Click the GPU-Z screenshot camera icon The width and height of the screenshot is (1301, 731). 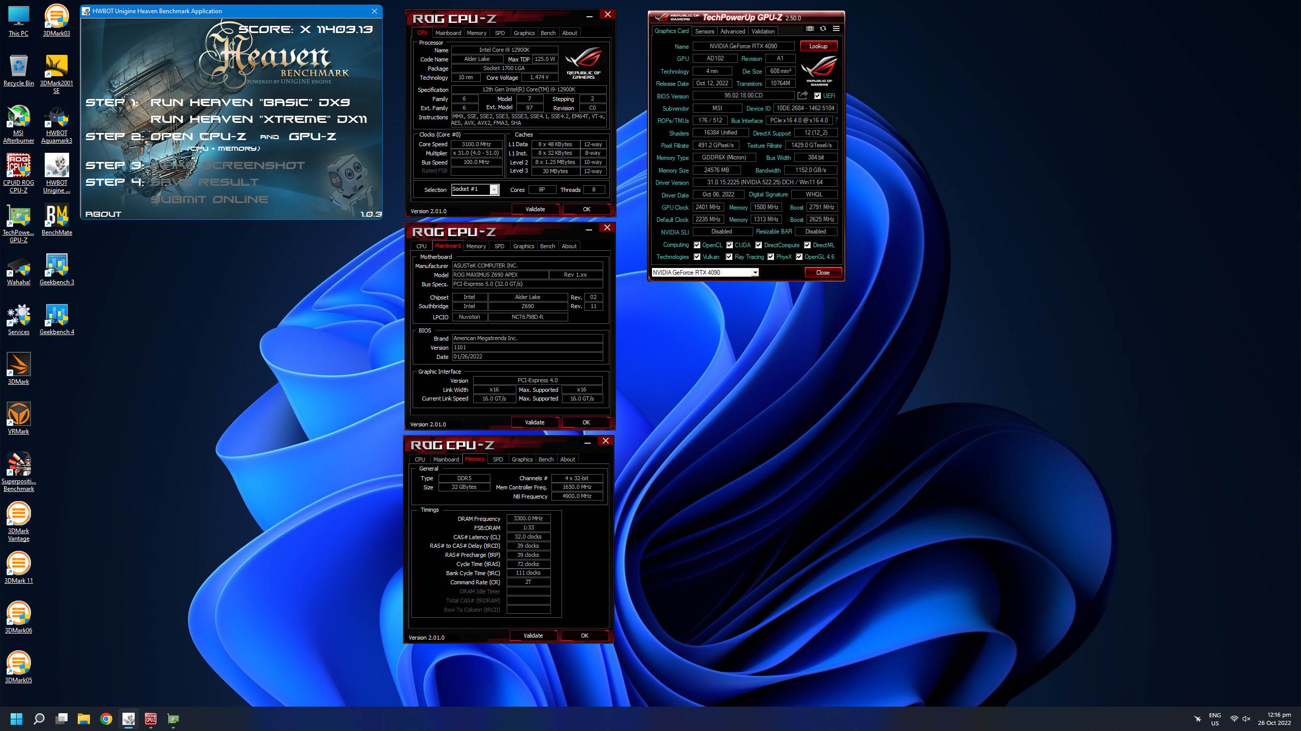pos(810,29)
